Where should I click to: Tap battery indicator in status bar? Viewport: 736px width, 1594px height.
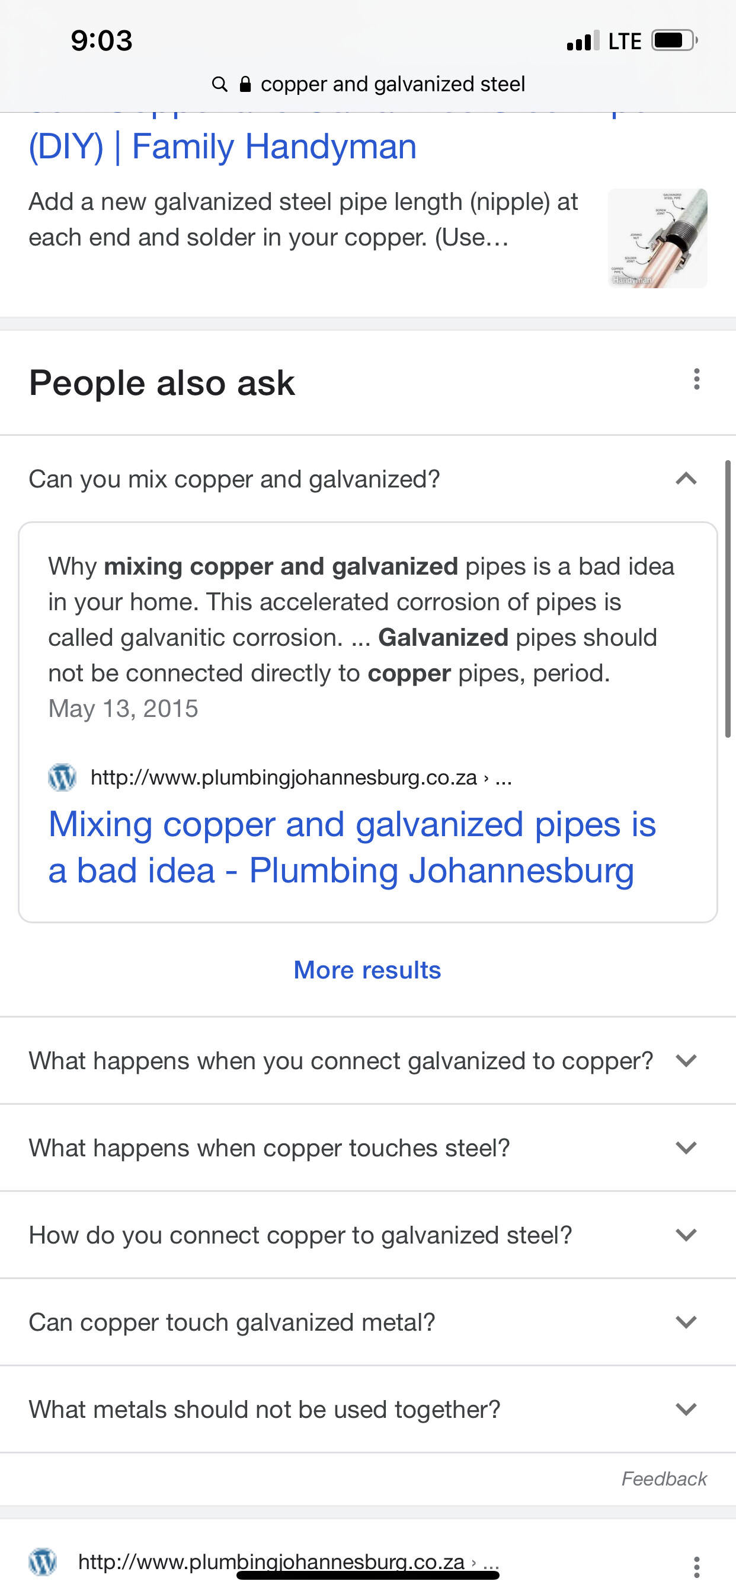pyautogui.click(x=674, y=41)
